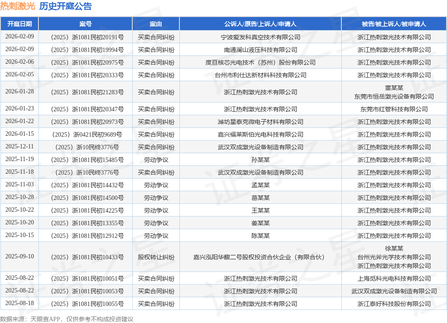Click case number (2025)浙1081民初21283号
The width and height of the screenshot is (447, 323).
click(x=87, y=92)
